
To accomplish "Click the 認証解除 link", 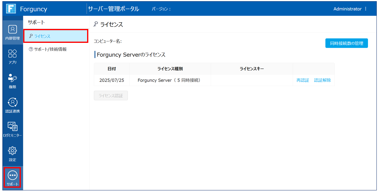I will pyautogui.click(x=322, y=80).
